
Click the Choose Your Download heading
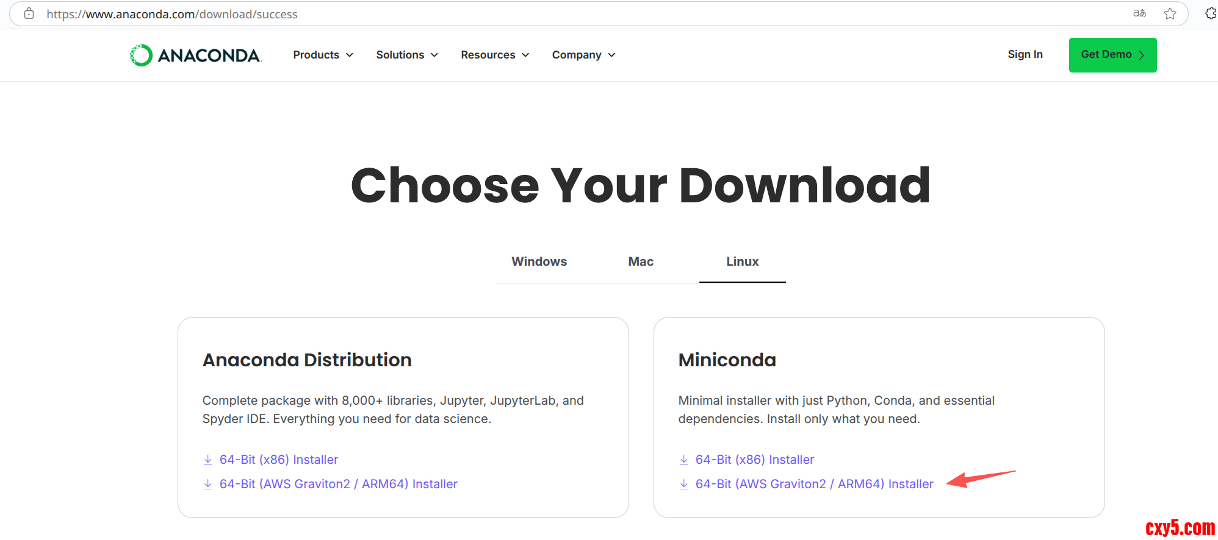(x=641, y=185)
